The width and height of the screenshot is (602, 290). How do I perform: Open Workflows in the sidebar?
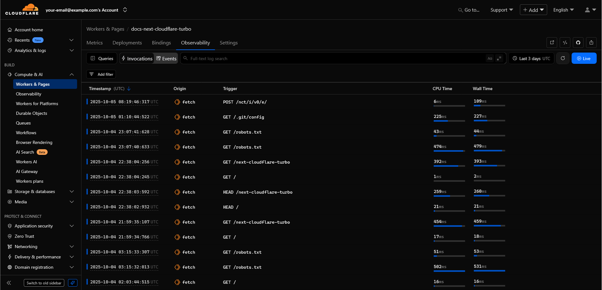26,133
